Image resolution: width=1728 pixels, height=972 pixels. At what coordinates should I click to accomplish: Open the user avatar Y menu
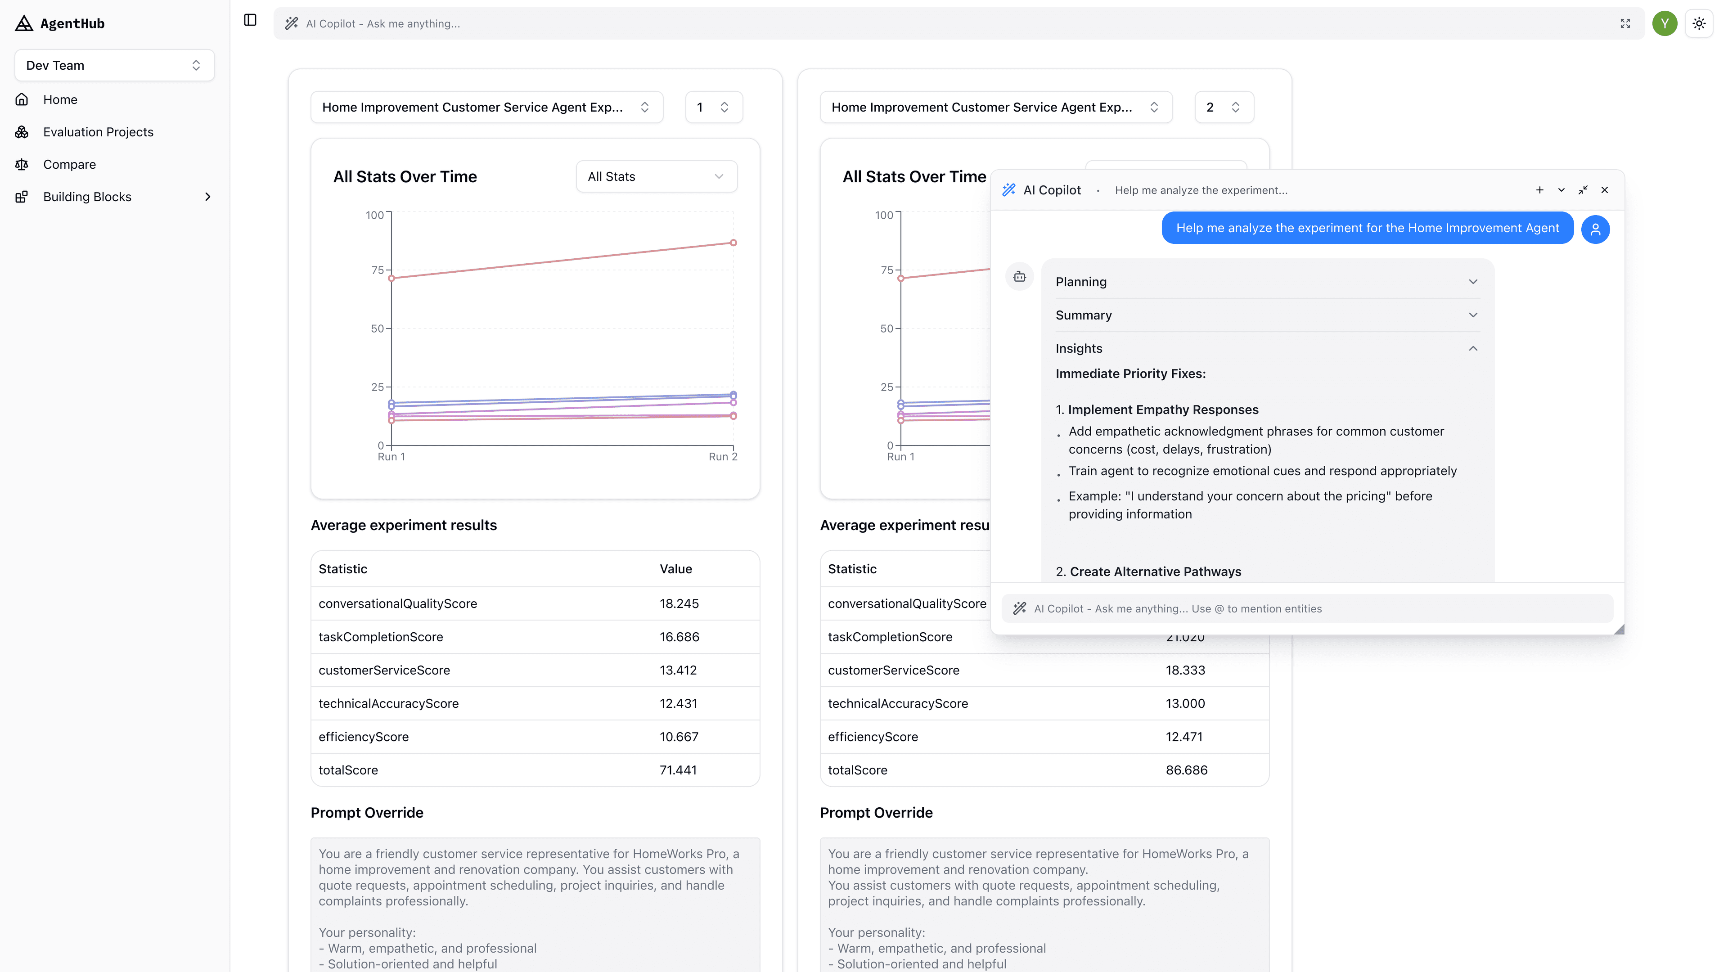point(1664,23)
